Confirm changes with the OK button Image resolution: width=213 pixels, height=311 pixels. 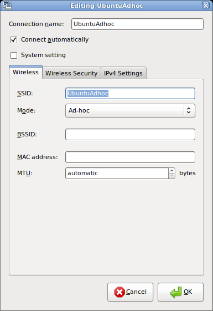[180, 292]
